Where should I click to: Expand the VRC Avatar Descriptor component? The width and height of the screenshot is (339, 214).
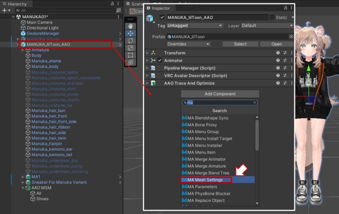[x=147, y=76]
